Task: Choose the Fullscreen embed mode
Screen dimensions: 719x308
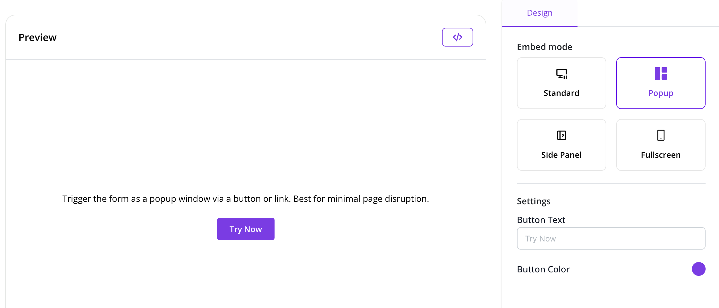Action: click(661, 145)
